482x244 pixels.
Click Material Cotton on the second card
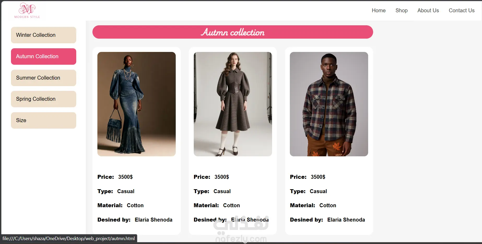(x=217, y=205)
